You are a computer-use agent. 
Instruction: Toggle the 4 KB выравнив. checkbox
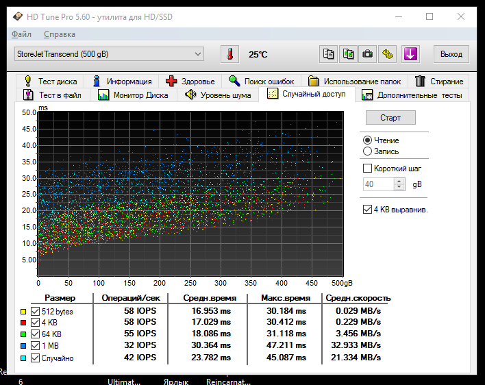(x=367, y=210)
